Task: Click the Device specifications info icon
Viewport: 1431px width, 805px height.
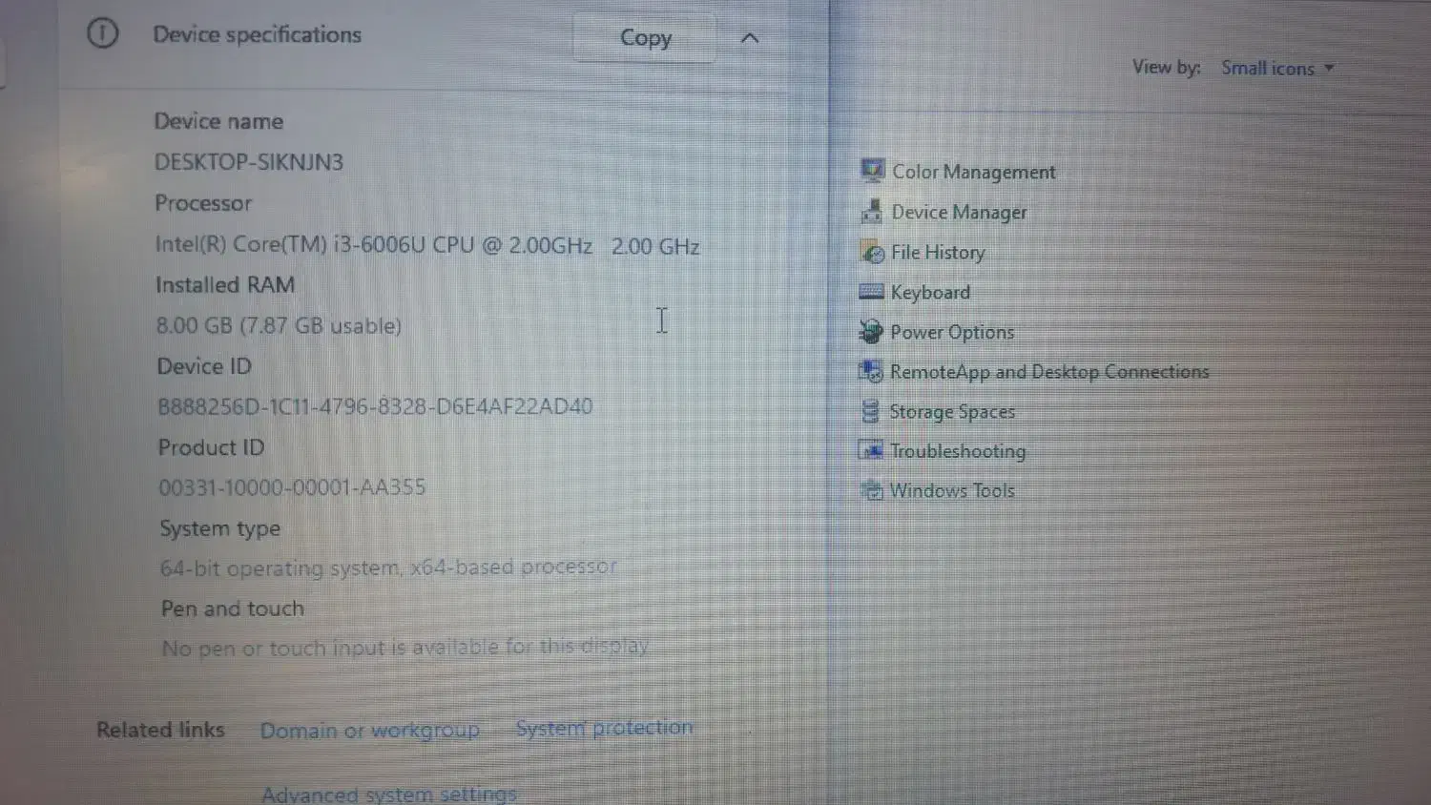Action: pyautogui.click(x=102, y=33)
